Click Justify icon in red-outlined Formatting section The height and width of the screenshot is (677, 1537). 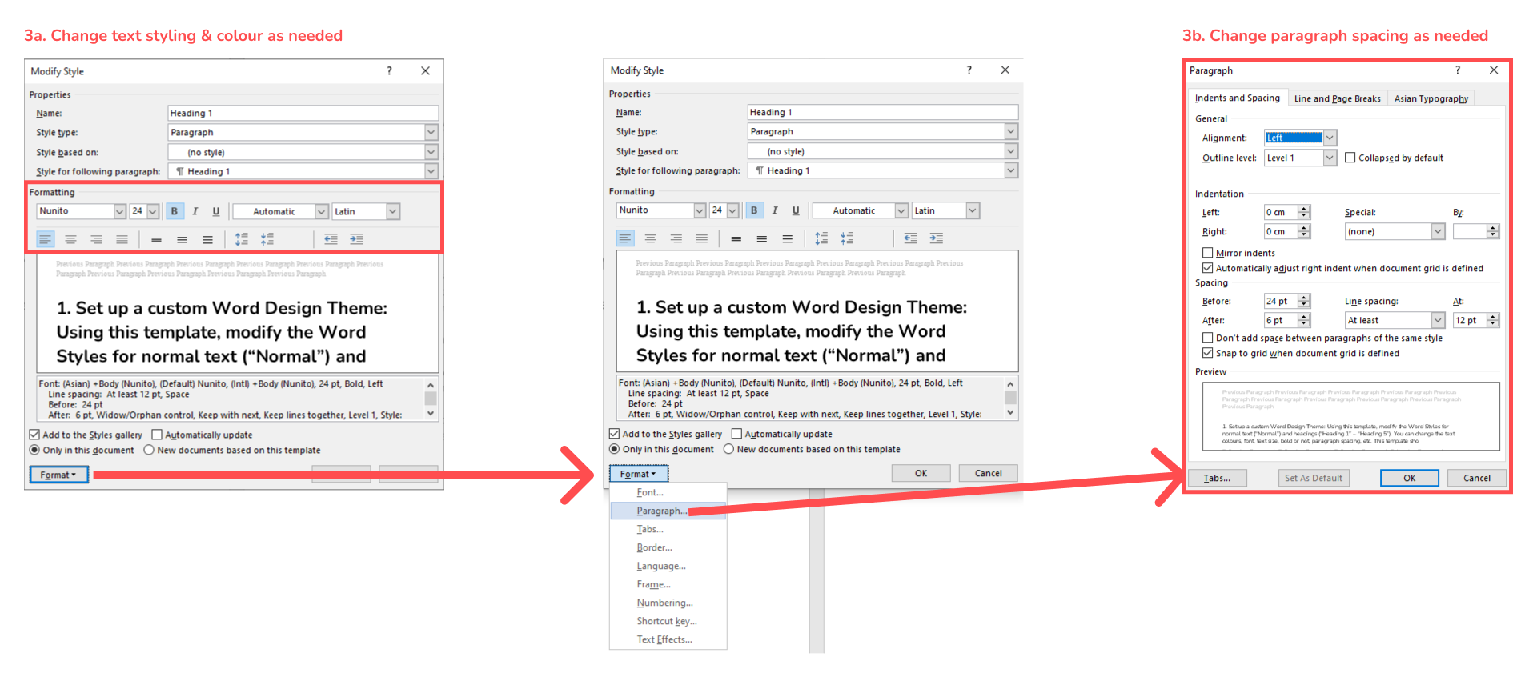pos(122,239)
